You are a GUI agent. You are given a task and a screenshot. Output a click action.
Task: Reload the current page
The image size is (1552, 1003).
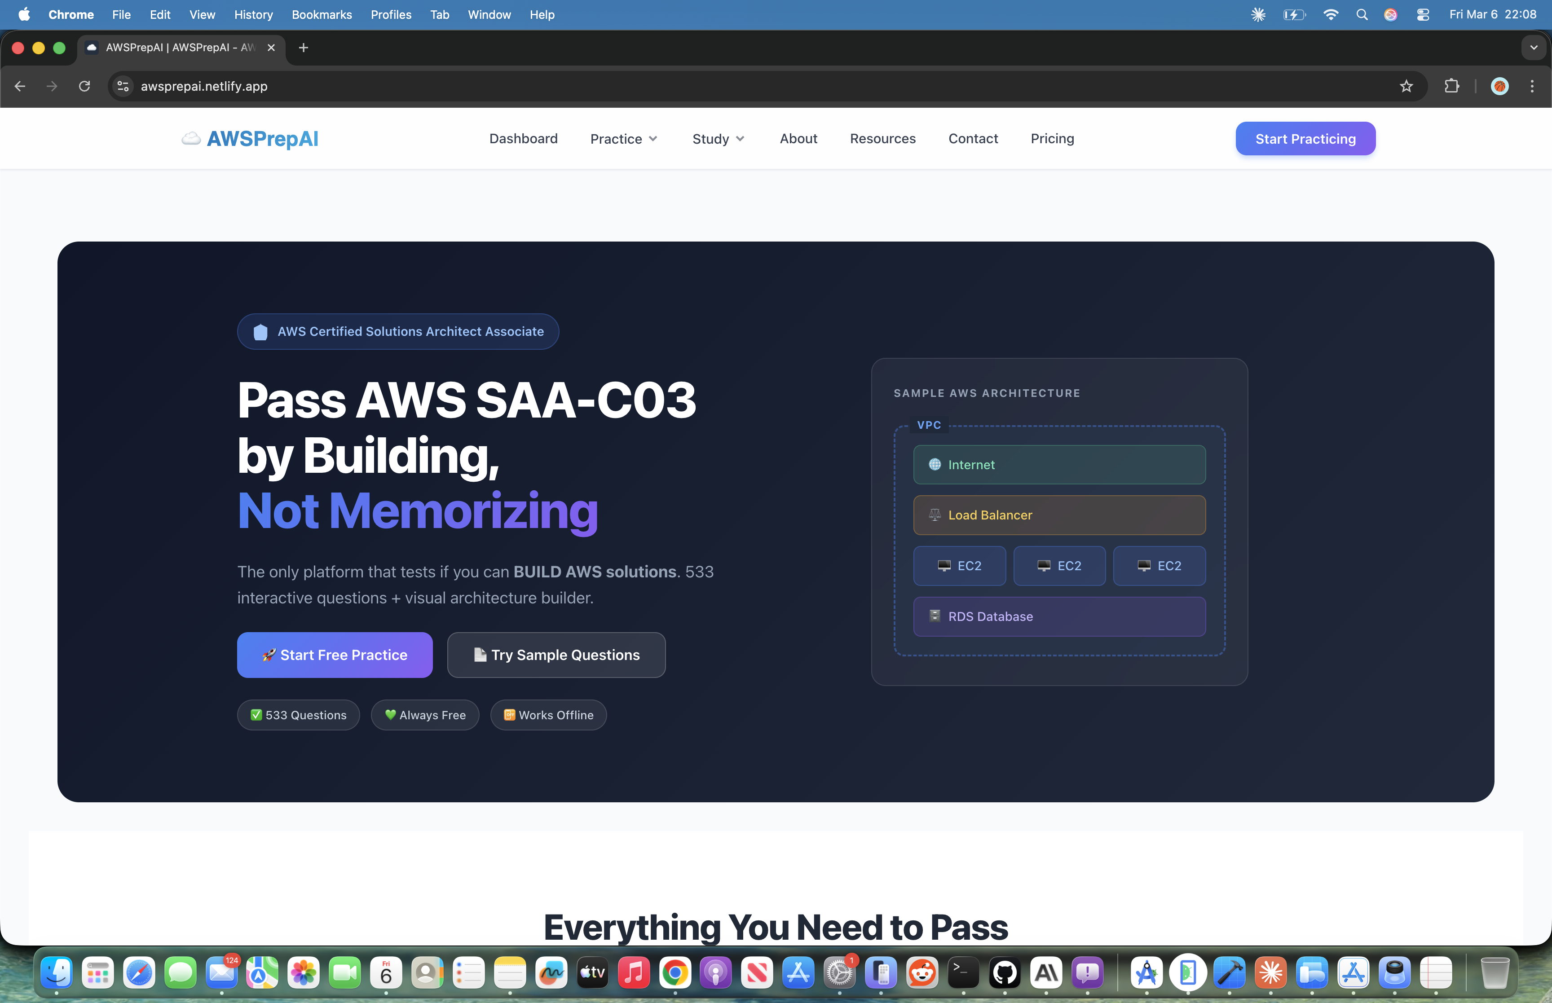[x=85, y=86]
